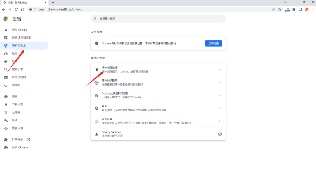
Task: Expand 隐私保护指南 row arrow
Action: (x=220, y=82)
